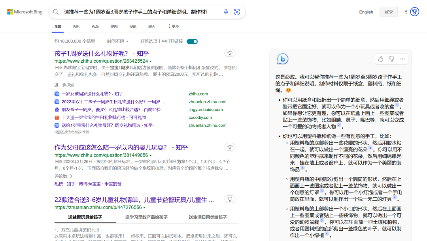Click lightbulb icon beside 22款 toys result
The image size is (427, 241).
pos(230,199)
